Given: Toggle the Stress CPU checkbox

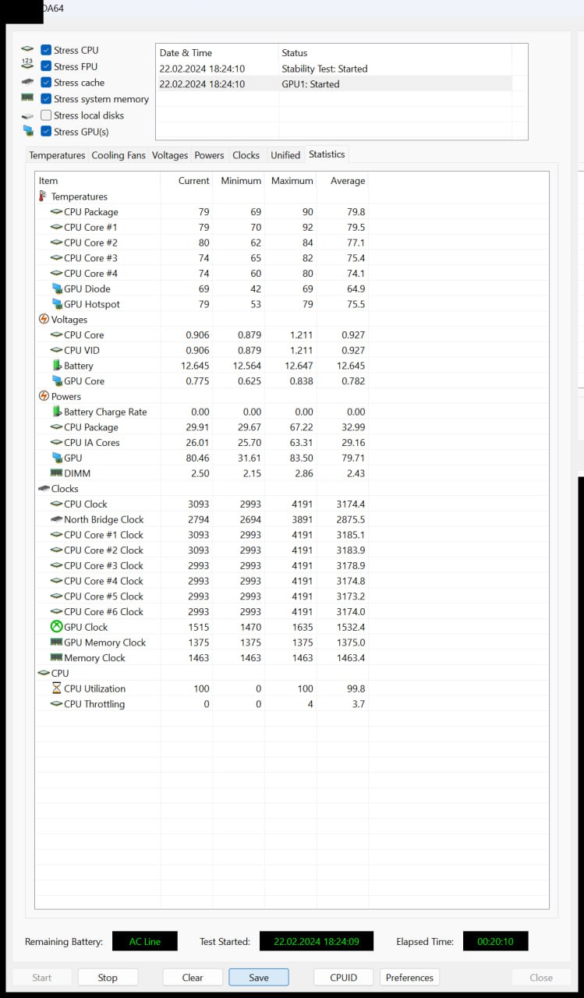Looking at the screenshot, I should click(46, 50).
